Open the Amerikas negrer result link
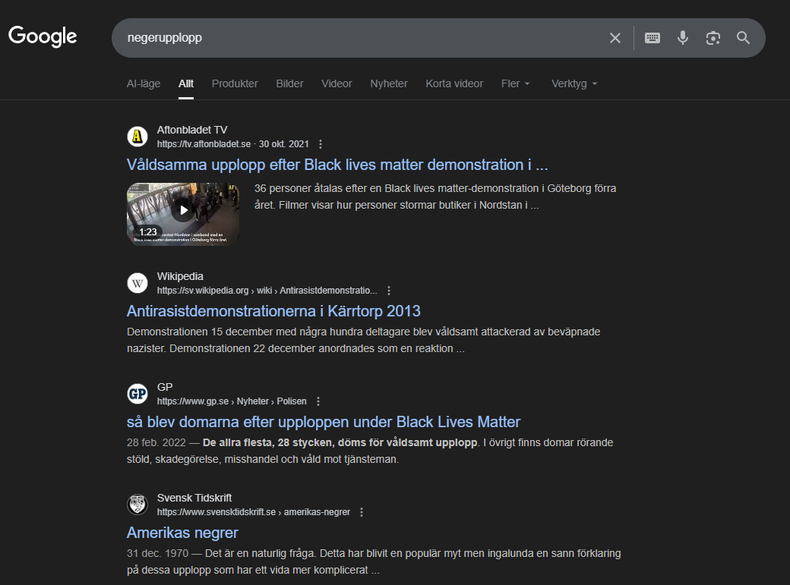Image resolution: width=790 pixels, height=585 pixels. pyautogui.click(x=182, y=533)
